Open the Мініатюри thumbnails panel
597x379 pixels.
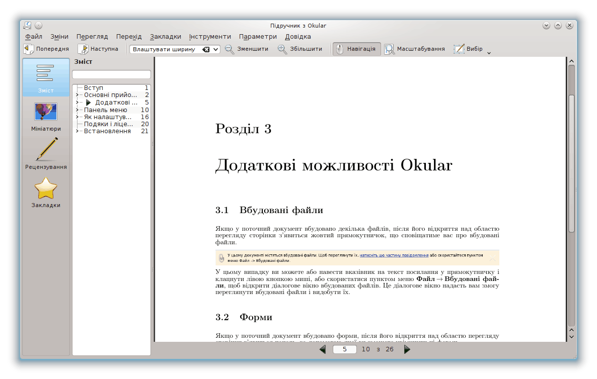pos(46,116)
